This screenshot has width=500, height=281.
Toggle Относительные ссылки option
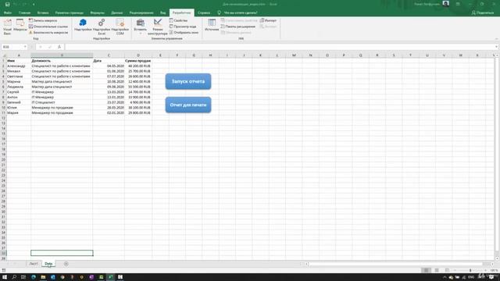pyautogui.click(x=48, y=27)
